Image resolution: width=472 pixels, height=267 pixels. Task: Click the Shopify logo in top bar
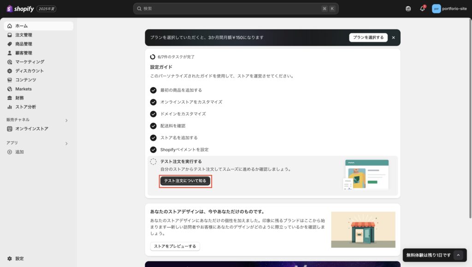point(20,9)
